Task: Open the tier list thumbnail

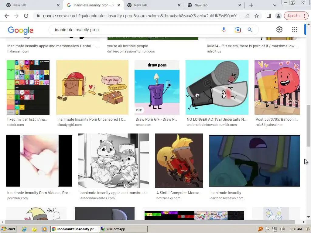Action: (28, 87)
